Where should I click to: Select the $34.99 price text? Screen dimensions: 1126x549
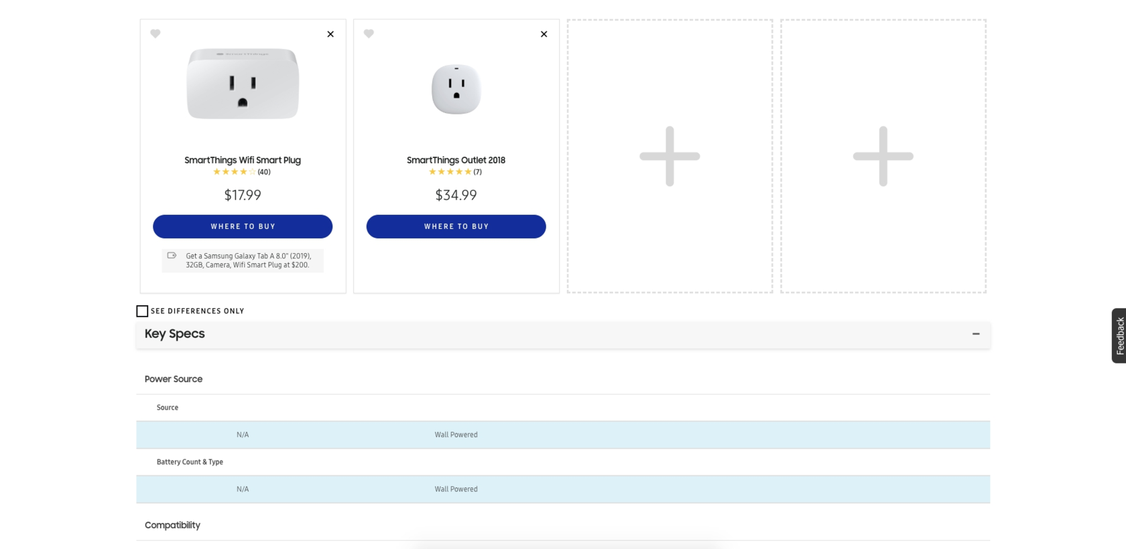pos(456,195)
